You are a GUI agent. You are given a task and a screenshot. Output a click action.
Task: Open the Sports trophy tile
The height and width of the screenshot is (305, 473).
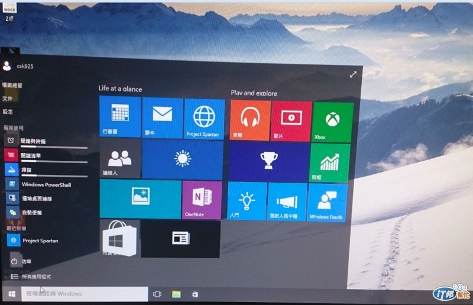click(x=269, y=162)
